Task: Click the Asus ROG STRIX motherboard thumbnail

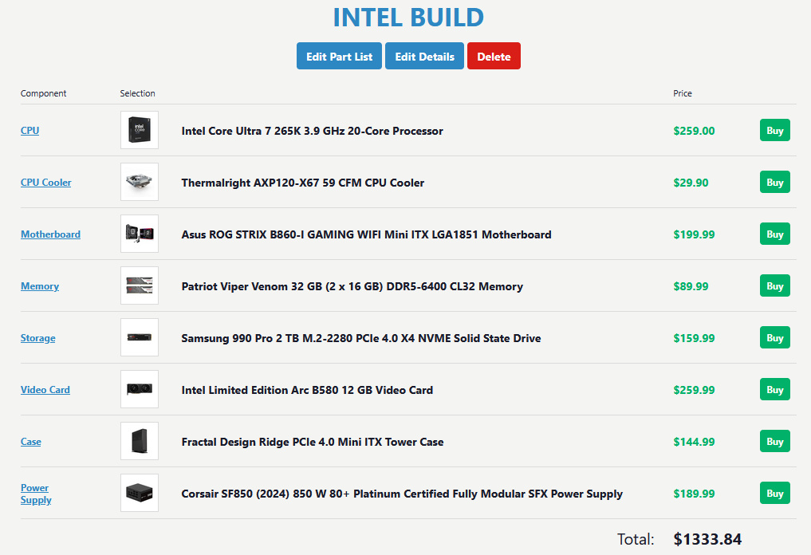Action: [140, 234]
